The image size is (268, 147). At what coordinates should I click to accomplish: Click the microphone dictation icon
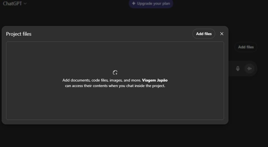(x=238, y=69)
